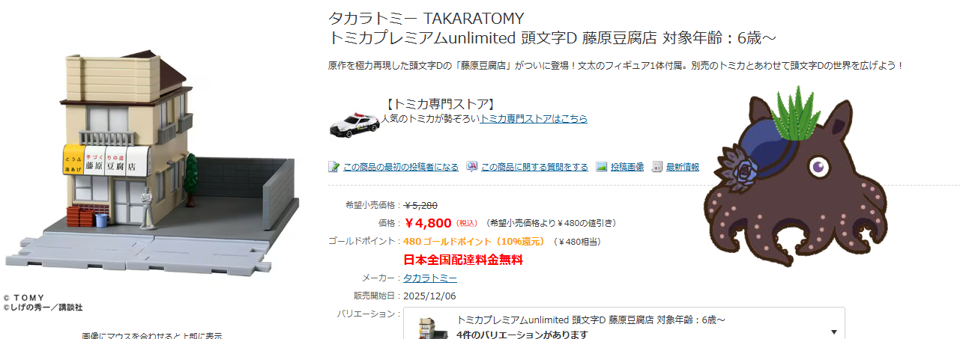Expand the variation dropdown arrow
This screenshot has height=339, width=960.
click(834, 332)
